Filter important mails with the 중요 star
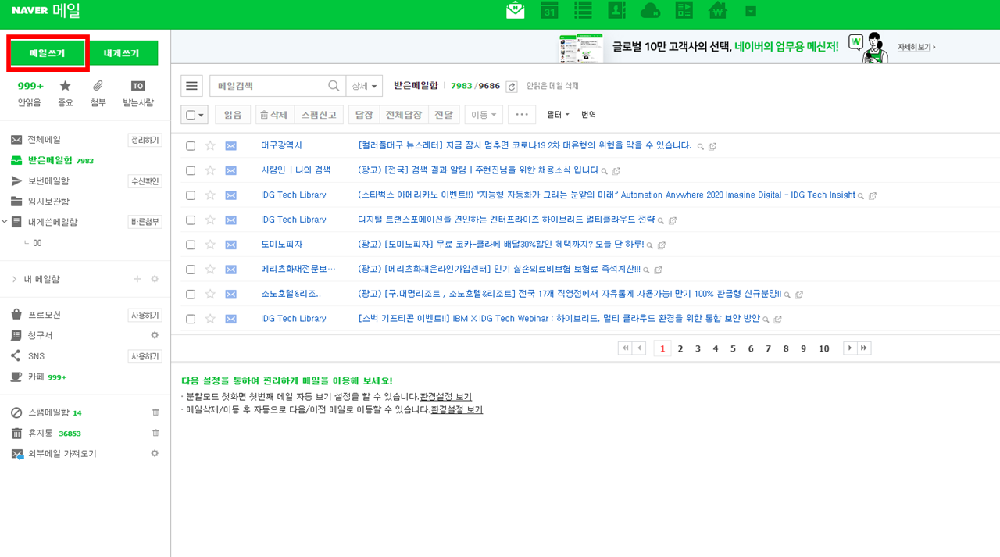This screenshot has width=1000, height=557. pyautogui.click(x=66, y=93)
